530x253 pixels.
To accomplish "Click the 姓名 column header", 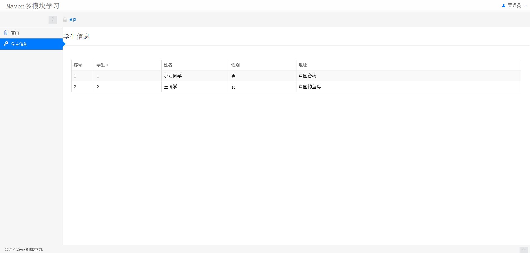I will pyautogui.click(x=168, y=65).
